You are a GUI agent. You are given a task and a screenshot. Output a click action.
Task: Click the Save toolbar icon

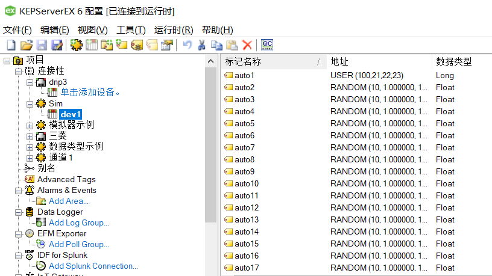click(x=42, y=45)
